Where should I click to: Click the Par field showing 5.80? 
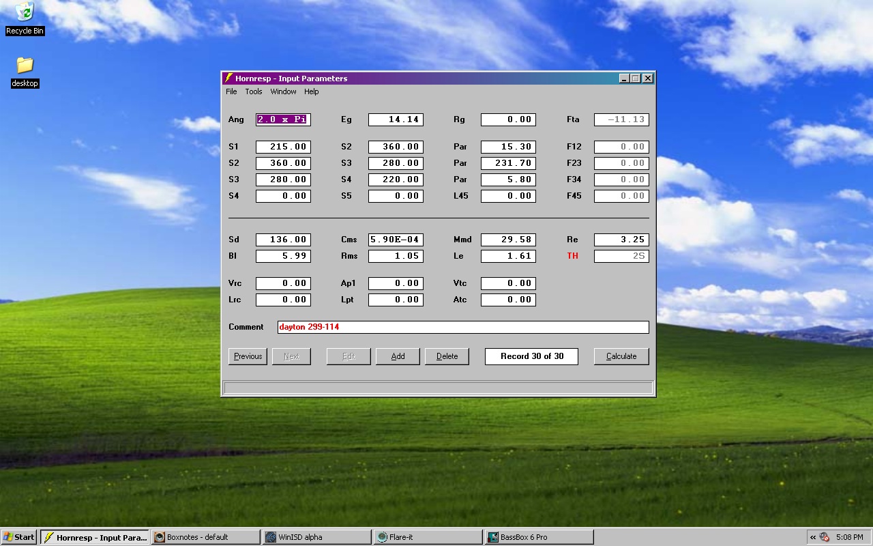[508, 179]
